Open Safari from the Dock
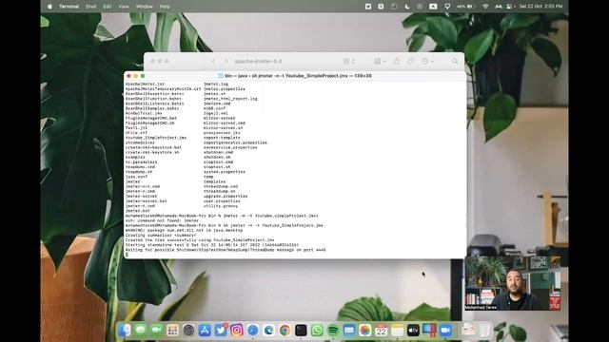 pos(253,331)
